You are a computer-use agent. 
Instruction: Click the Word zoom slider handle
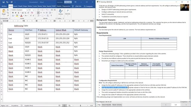tap(80, 106)
